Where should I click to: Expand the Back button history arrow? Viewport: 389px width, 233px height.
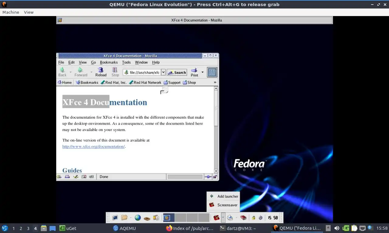click(x=71, y=72)
